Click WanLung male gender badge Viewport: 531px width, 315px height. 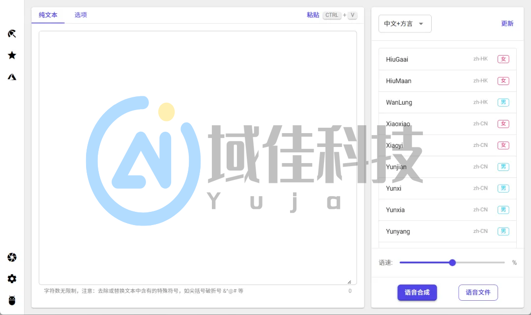[503, 102]
